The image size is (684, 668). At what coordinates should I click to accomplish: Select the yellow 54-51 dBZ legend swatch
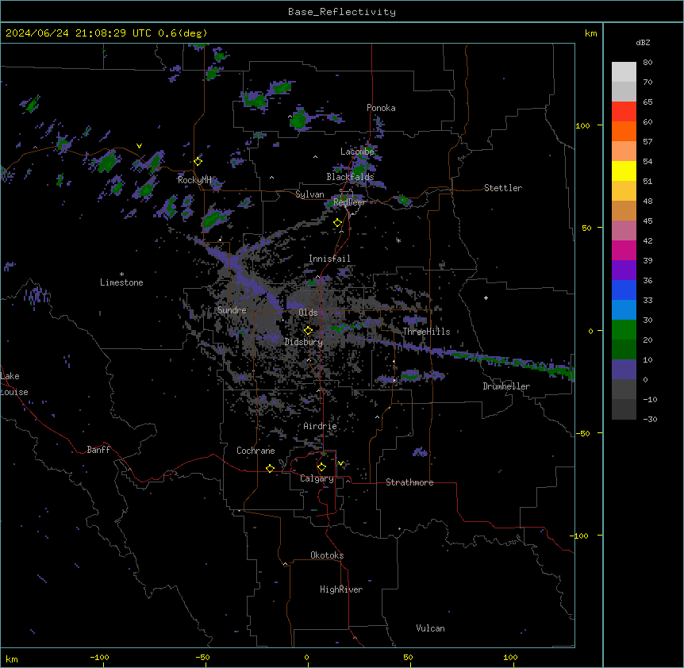point(624,171)
